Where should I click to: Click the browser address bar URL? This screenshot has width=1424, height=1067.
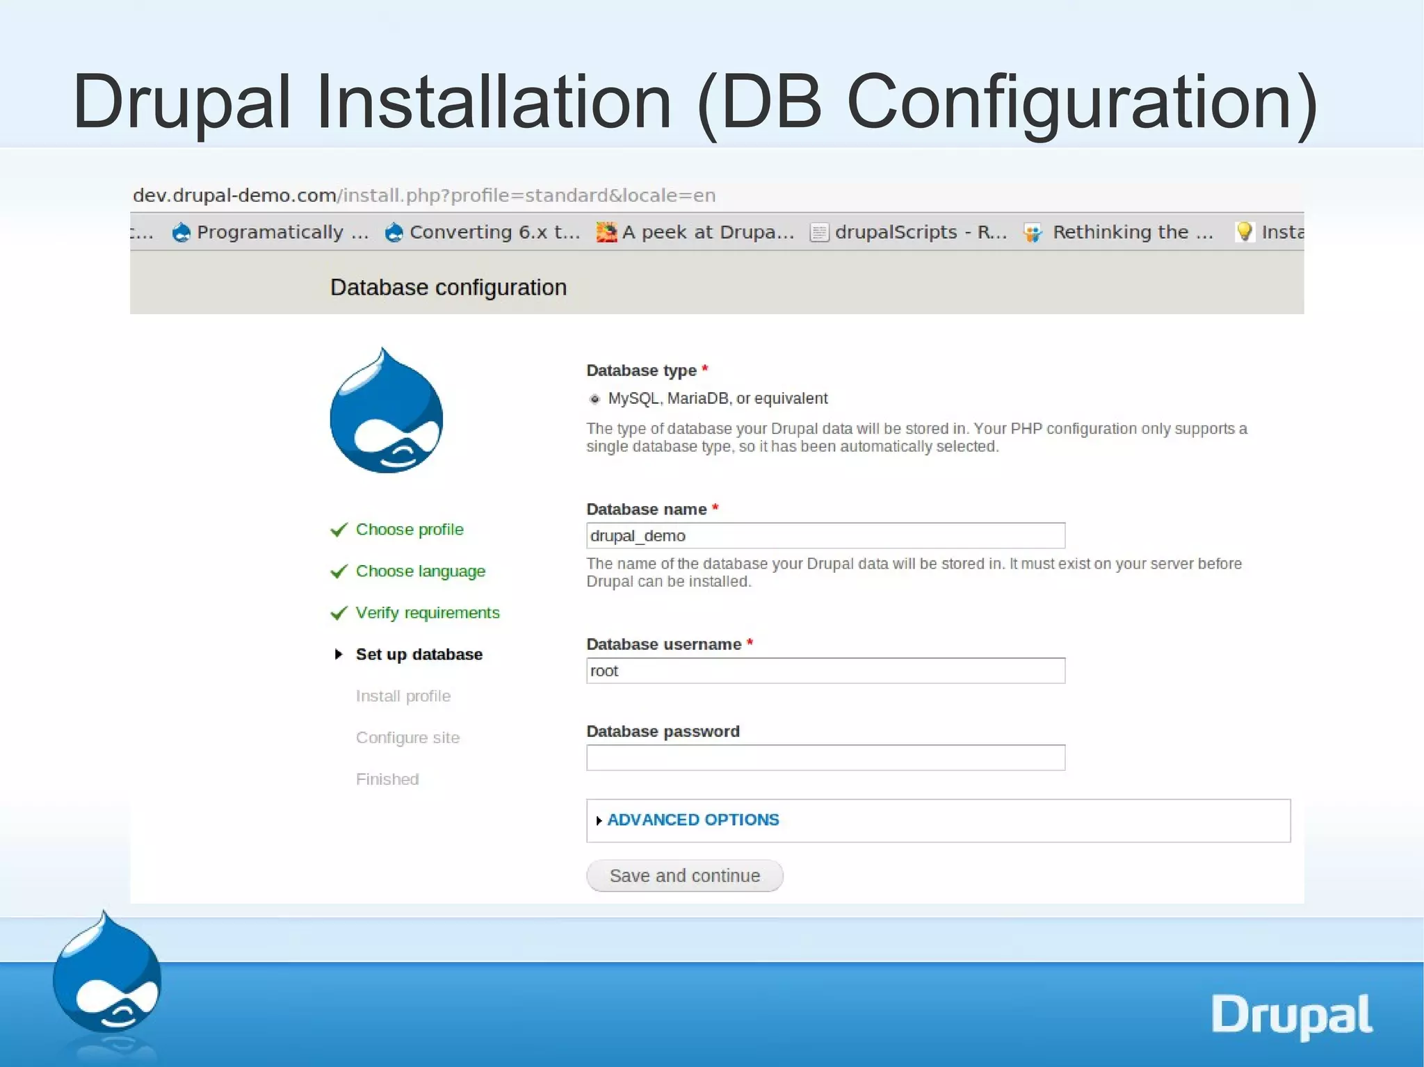coord(424,195)
